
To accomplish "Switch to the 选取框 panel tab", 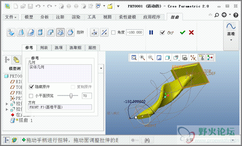I will (x=76, y=48).
